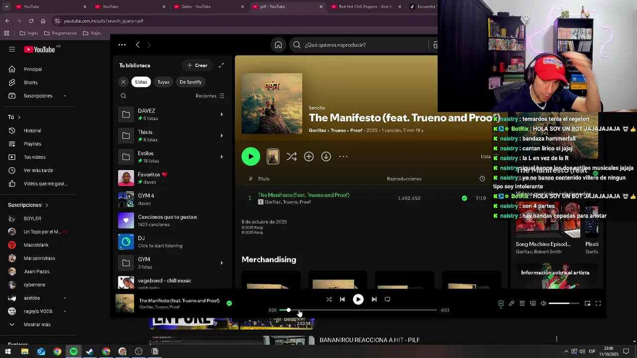Open Steam from Windows taskbar

click(90, 352)
